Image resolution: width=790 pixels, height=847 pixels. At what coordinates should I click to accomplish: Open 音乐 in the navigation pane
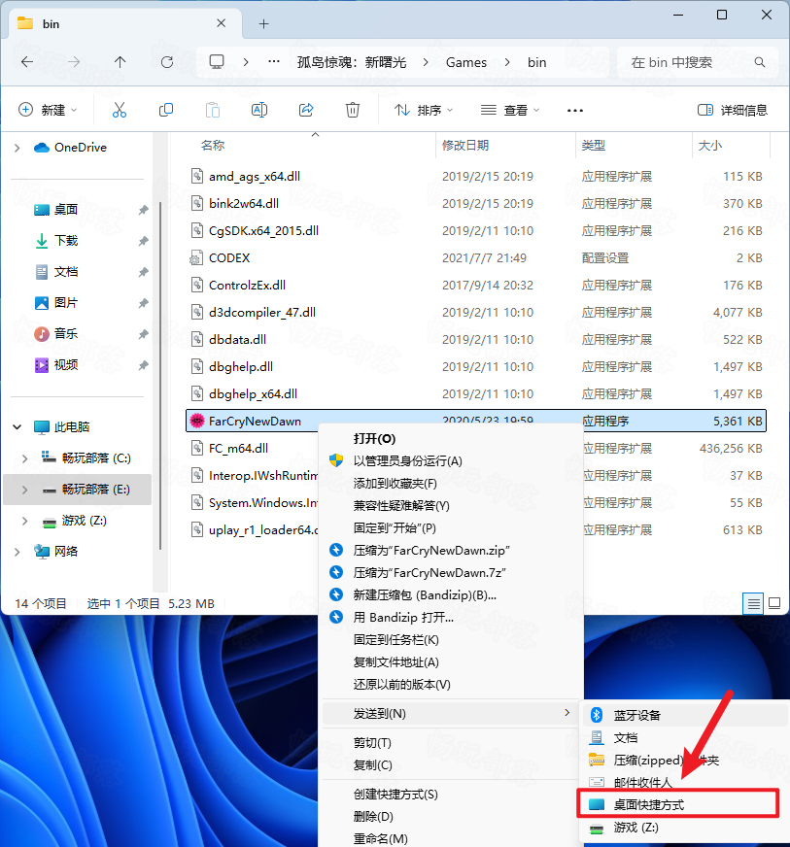click(x=66, y=334)
